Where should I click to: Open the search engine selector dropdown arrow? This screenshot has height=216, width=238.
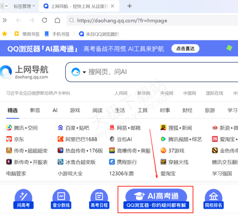pyautogui.click(x=84, y=72)
